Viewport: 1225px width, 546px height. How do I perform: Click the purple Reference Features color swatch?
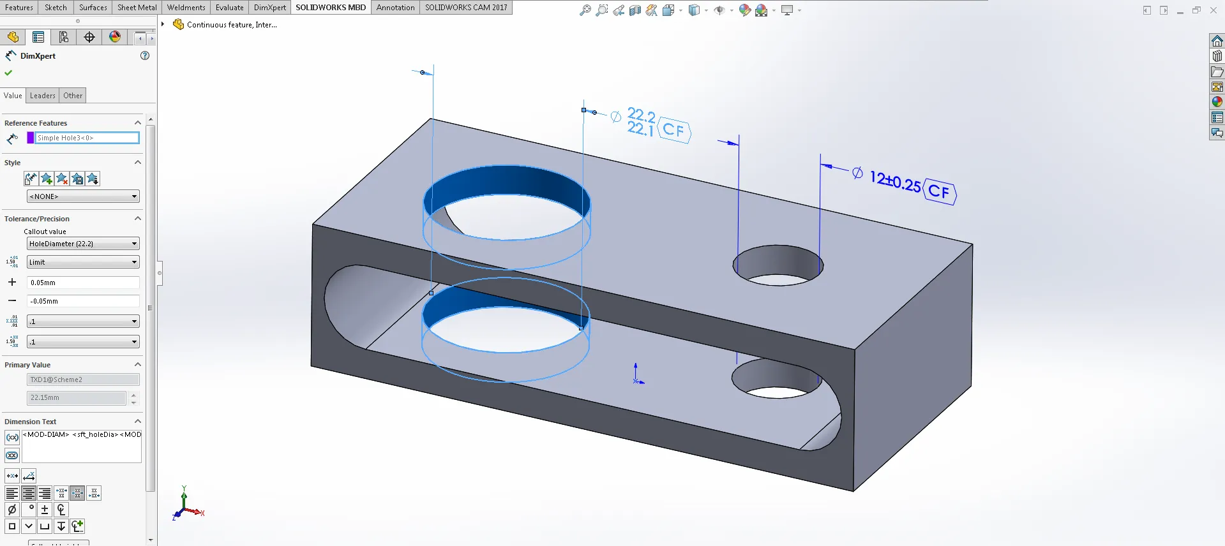click(x=30, y=138)
